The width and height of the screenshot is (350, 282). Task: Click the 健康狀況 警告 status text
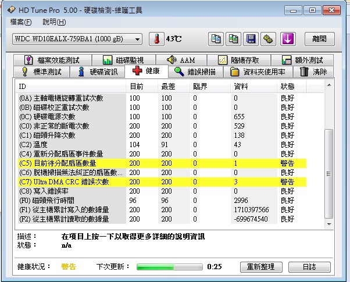tap(69, 267)
